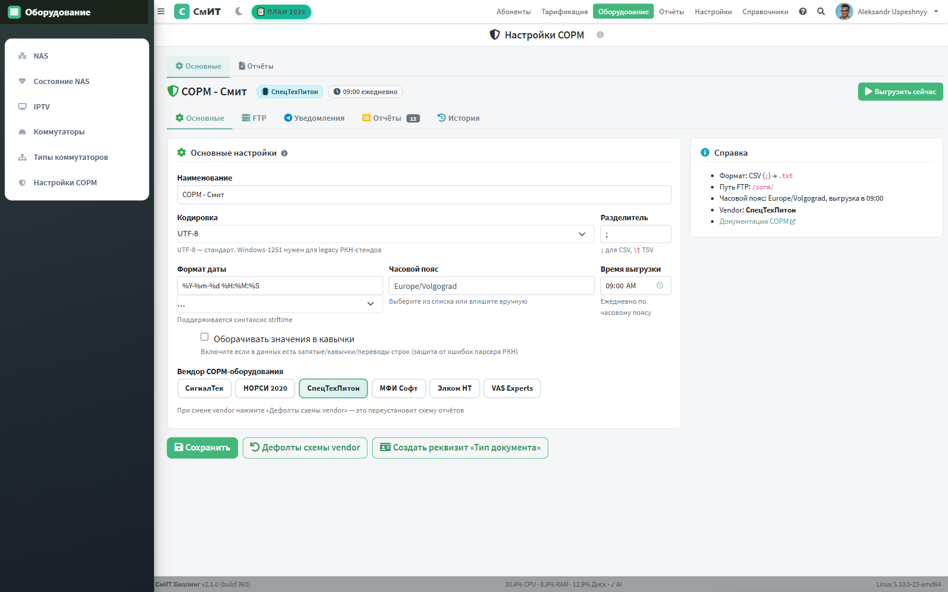Switch to the Уведомления tab
The height and width of the screenshot is (592, 948).
pos(314,118)
